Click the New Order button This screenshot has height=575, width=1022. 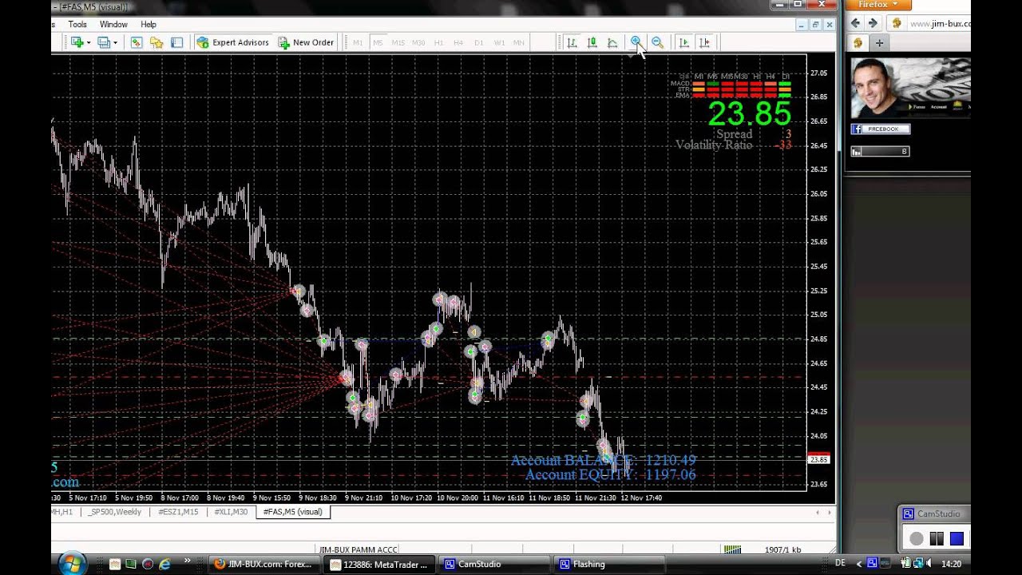click(x=306, y=42)
